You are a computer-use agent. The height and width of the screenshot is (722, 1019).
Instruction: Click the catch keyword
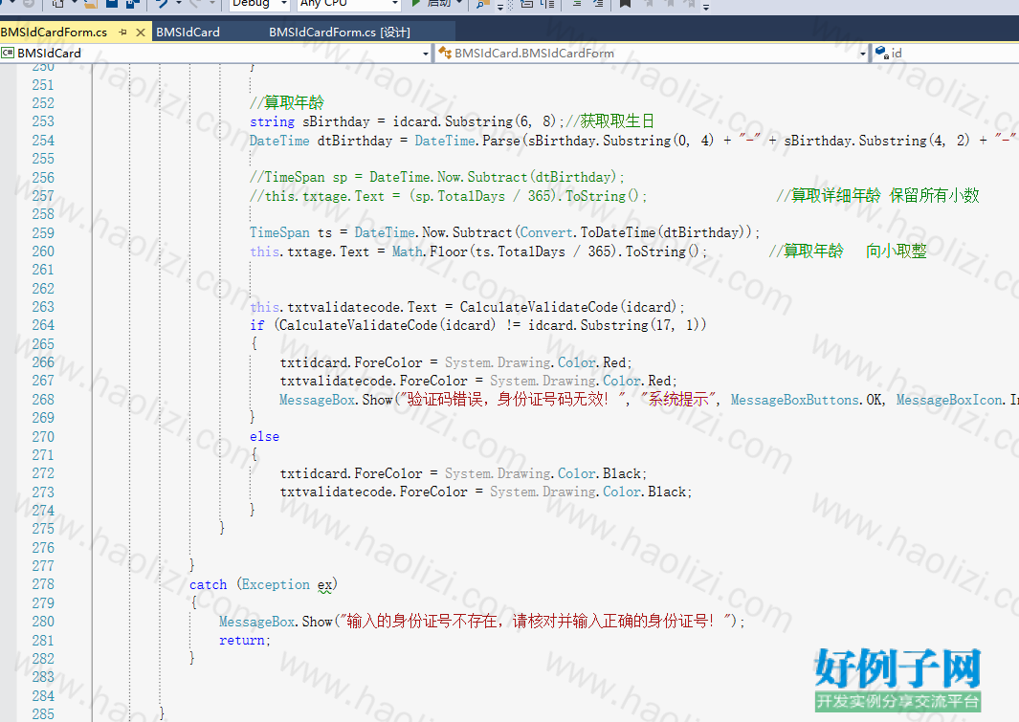208,585
